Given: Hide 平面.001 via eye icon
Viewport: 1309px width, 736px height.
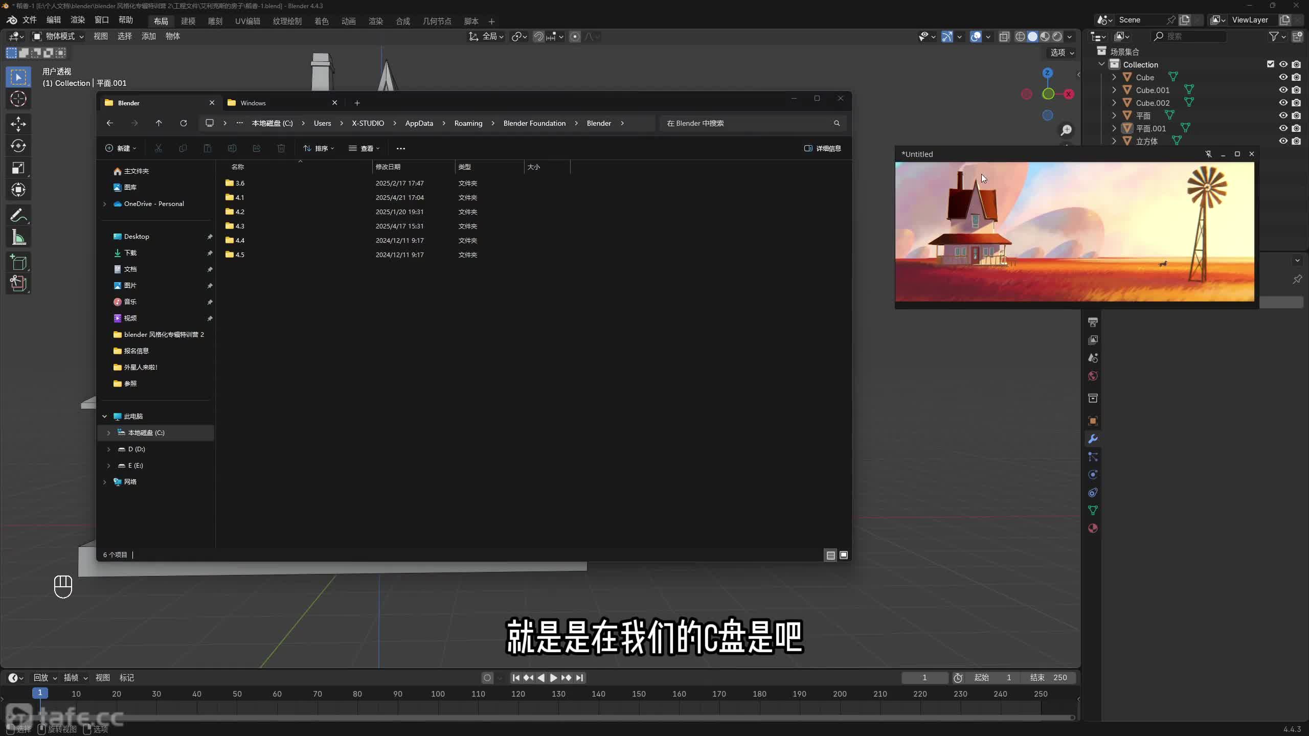Looking at the screenshot, I should click(x=1283, y=128).
